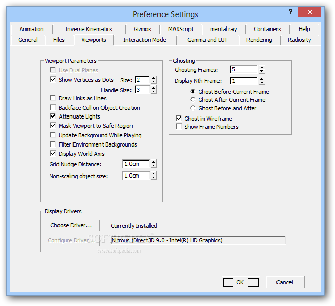Click the Handle Size input field
The image size is (335, 306).
point(142,90)
